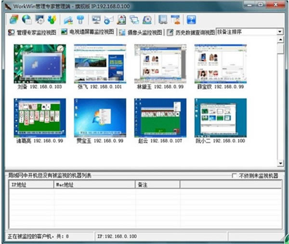Click the disc media toolbar icon
The height and width of the screenshot is (244, 289).
[x=147, y=20]
